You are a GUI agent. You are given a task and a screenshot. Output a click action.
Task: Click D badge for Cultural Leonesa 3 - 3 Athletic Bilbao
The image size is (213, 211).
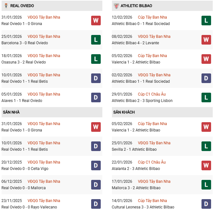(x=206, y=204)
